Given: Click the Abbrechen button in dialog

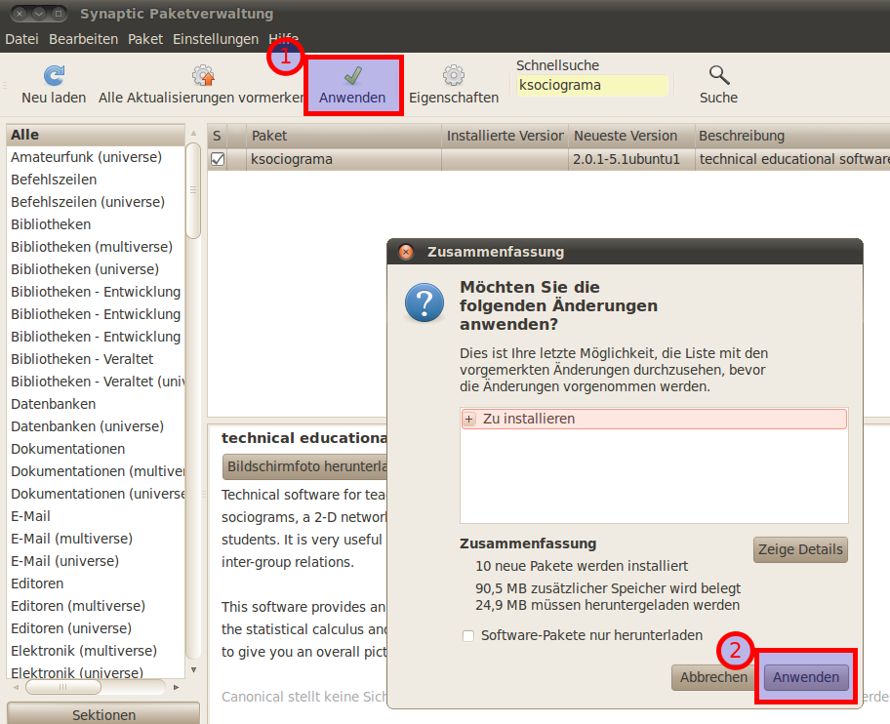Looking at the screenshot, I should click(713, 677).
